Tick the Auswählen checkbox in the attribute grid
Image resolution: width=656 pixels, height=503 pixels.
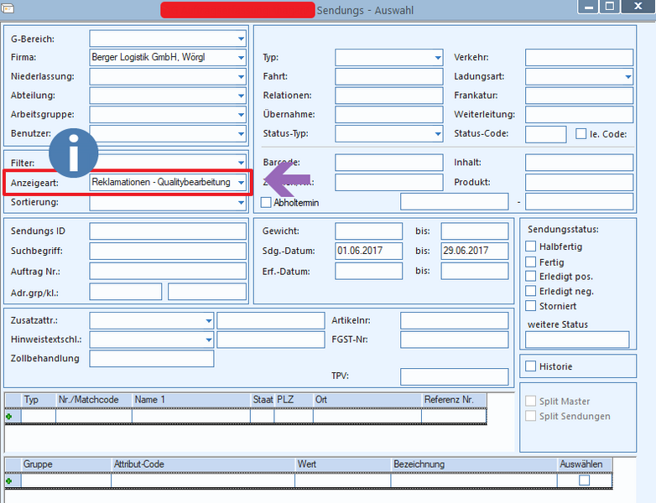point(585,480)
